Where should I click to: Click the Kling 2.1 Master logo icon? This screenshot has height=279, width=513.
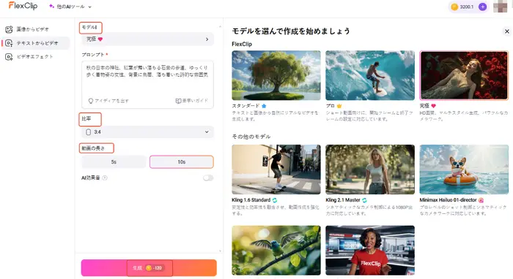tap(364, 200)
